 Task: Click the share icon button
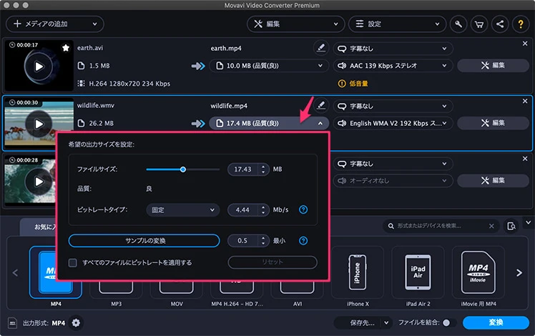point(500,24)
